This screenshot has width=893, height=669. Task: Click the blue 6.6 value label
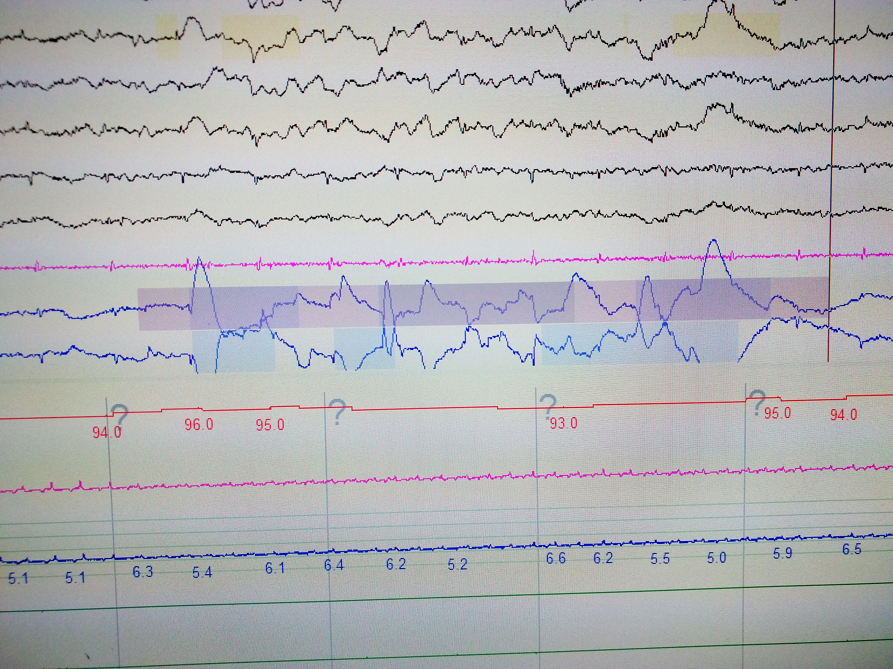click(556, 558)
